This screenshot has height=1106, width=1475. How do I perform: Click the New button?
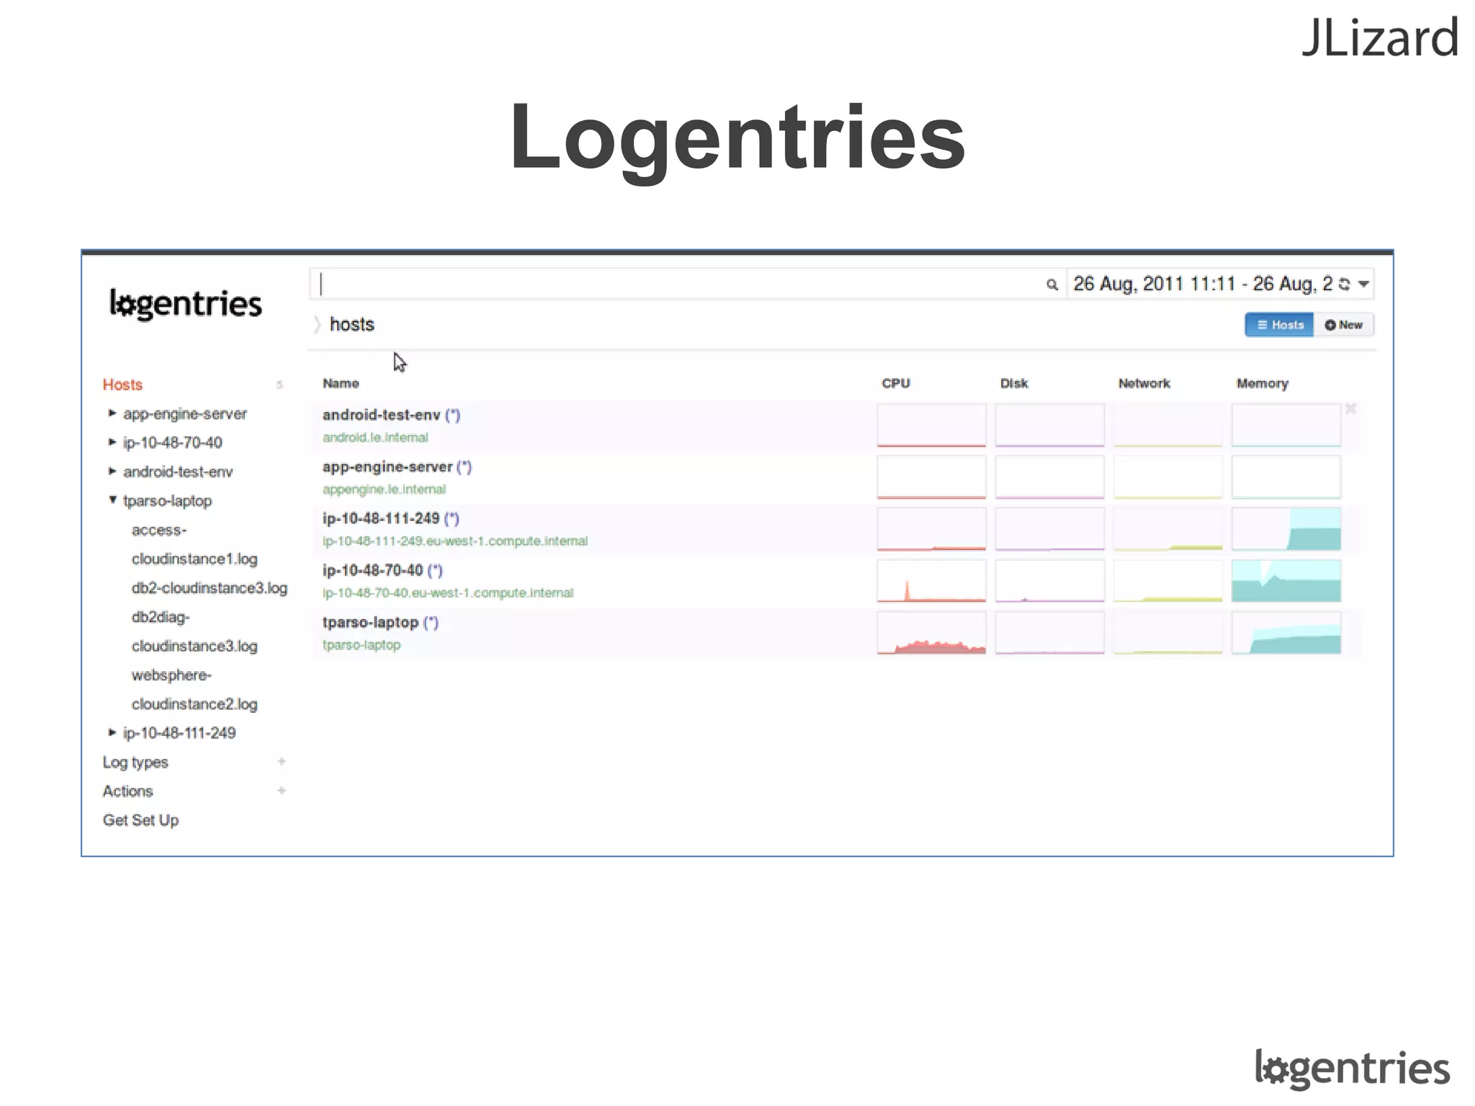[x=1344, y=325]
